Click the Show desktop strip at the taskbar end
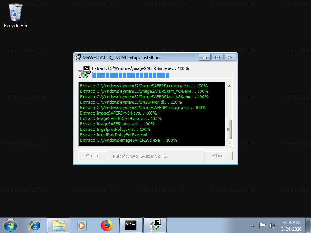This screenshot has width=311, height=233. point(308,226)
